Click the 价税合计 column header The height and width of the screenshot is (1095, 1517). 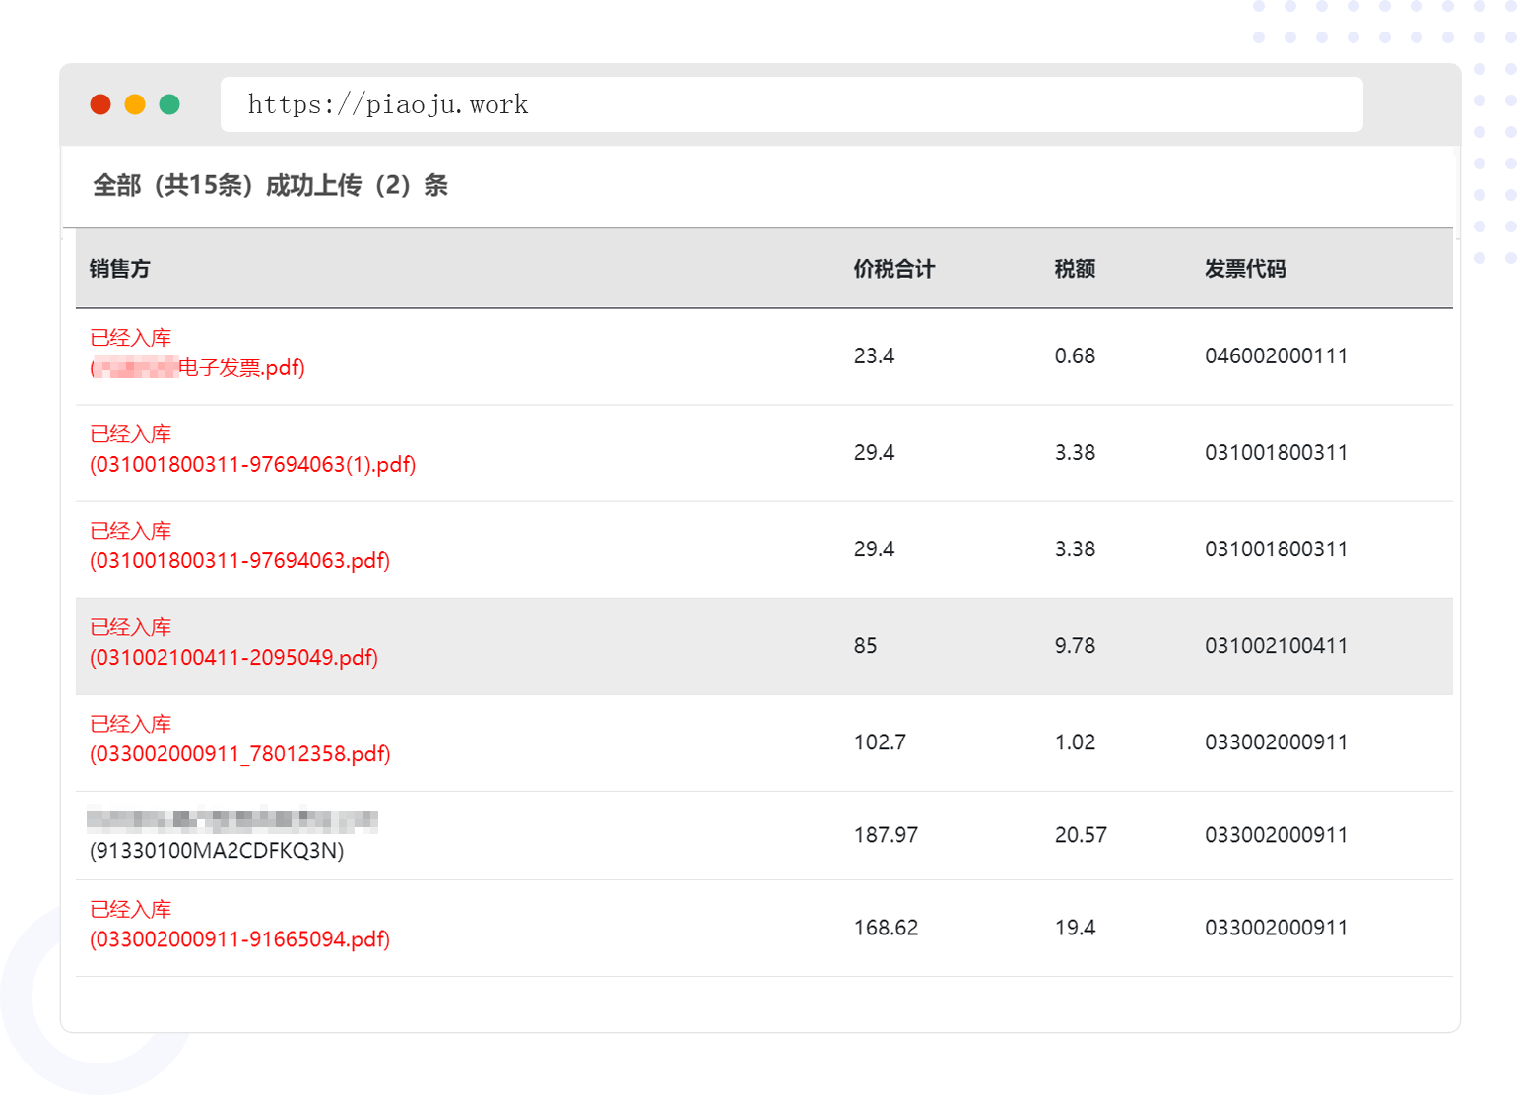click(x=893, y=269)
